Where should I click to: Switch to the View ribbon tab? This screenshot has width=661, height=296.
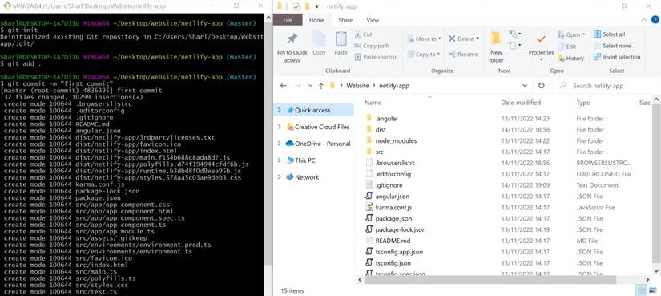pyautogui.click(x=373, y=20)
